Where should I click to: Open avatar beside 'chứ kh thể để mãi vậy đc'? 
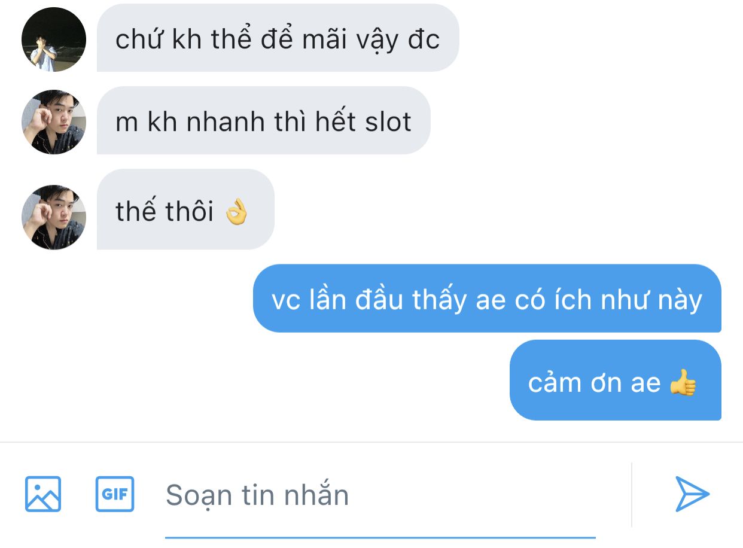coord(54,39)
